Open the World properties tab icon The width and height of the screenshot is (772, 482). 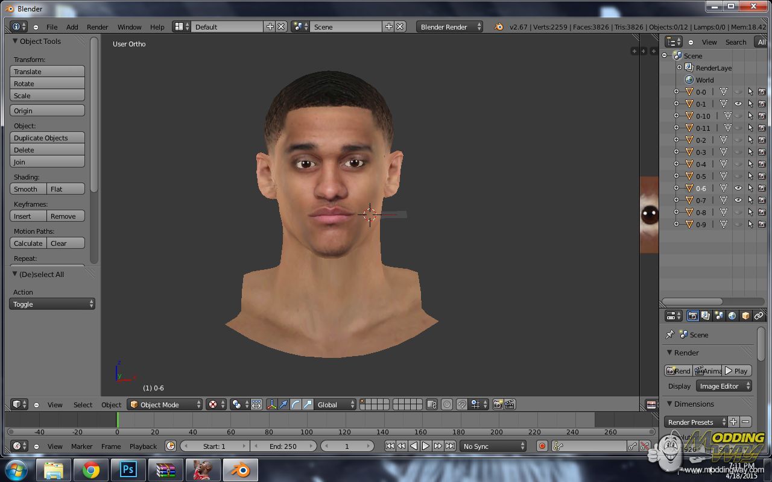tap(732, 316)
